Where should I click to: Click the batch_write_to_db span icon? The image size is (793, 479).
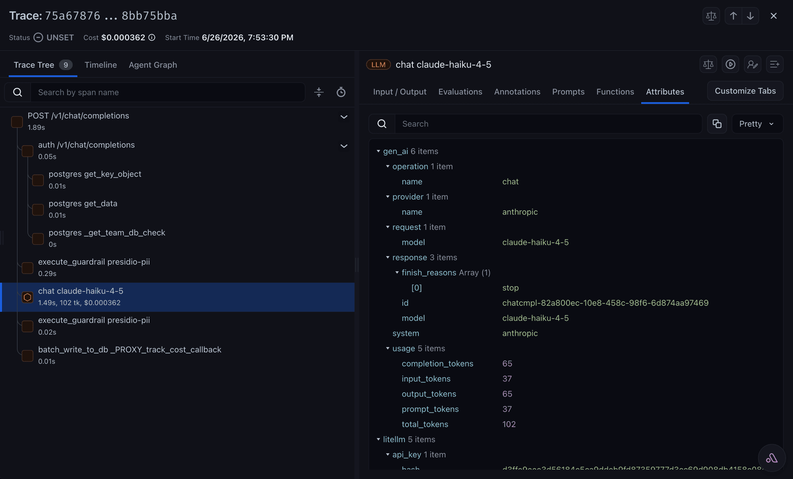tap(27, 355)
